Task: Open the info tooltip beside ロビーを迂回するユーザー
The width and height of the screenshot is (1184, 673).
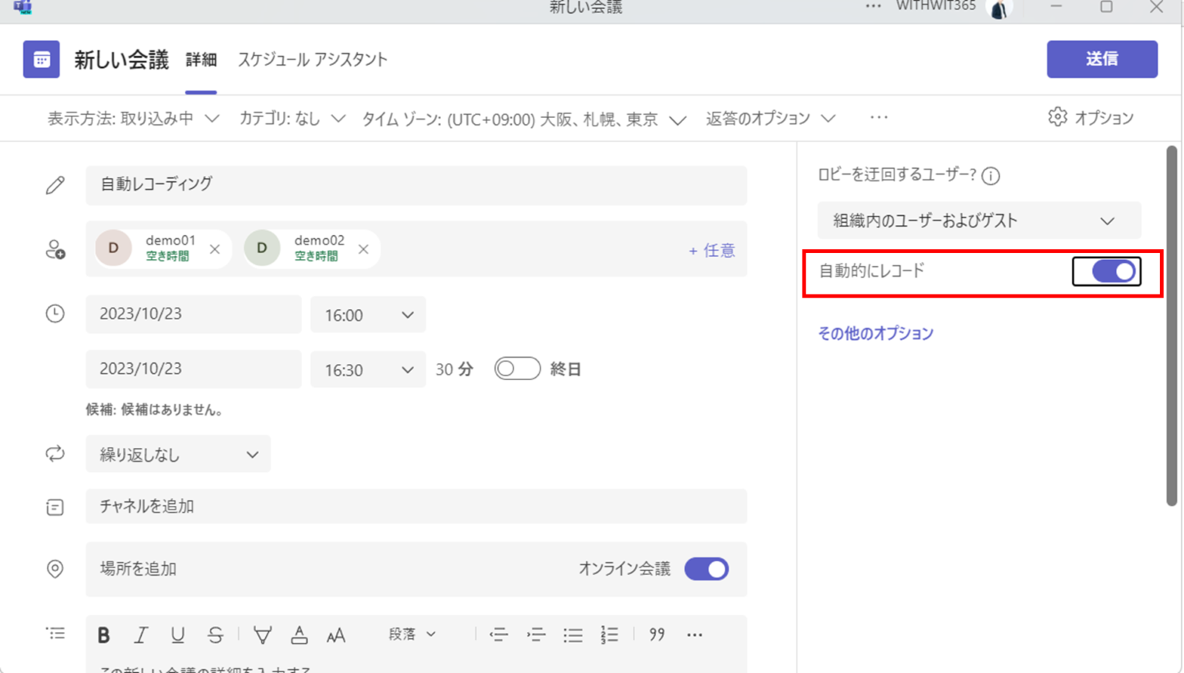Action: [x=991, y=176]
